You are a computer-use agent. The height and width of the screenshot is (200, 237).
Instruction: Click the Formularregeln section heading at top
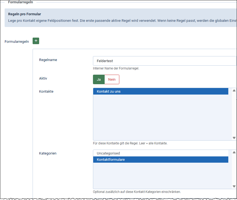click(21, 2)
